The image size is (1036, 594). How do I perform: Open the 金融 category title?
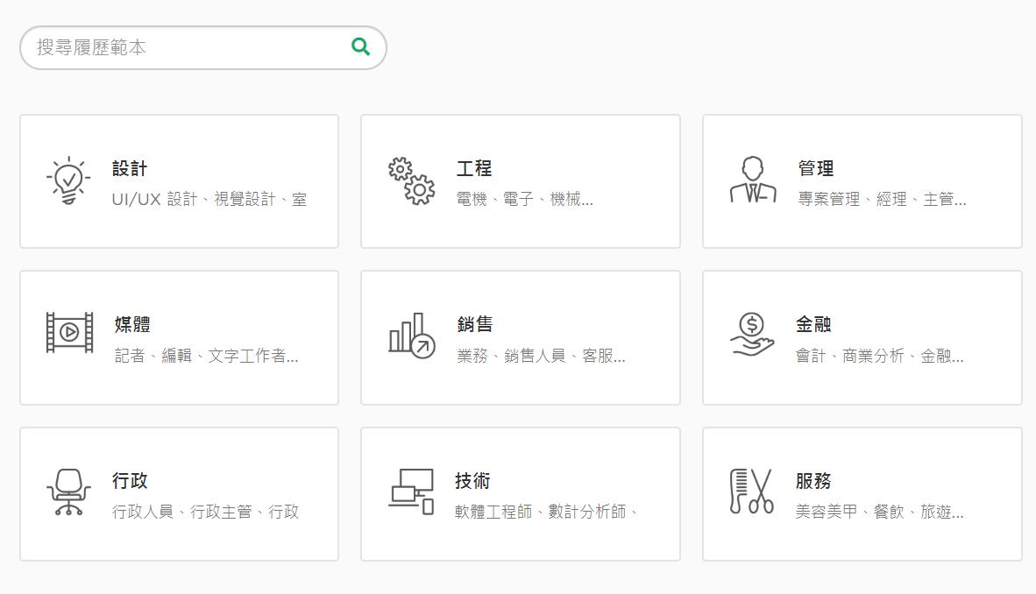coord(813,324)
